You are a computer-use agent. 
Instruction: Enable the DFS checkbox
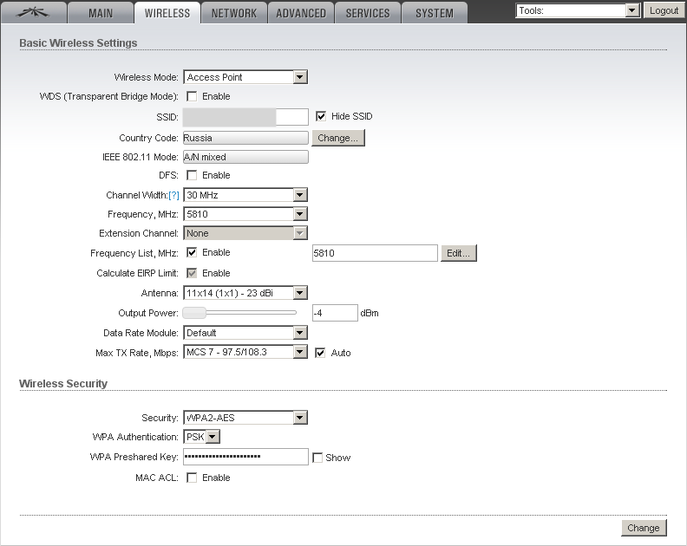click(192, 175)
